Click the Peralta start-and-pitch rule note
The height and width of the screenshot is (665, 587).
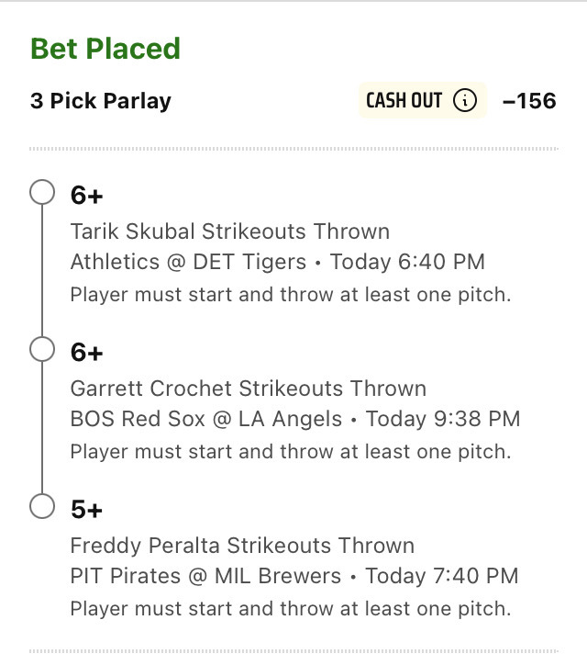[x=291, y=608]
